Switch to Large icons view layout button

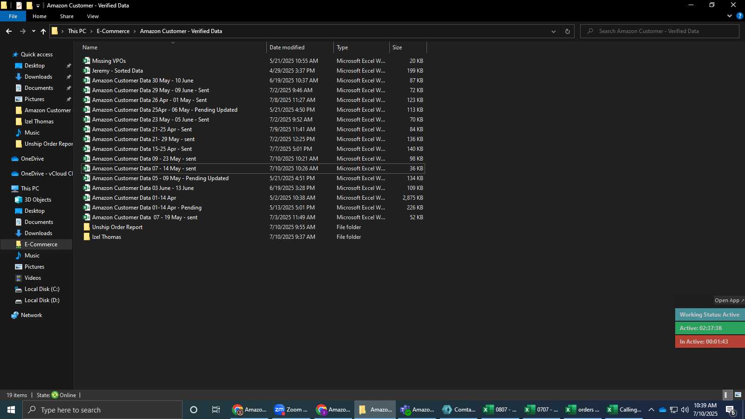738,395
